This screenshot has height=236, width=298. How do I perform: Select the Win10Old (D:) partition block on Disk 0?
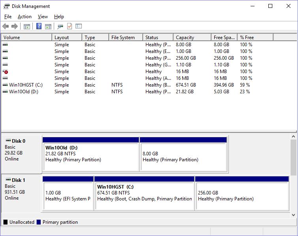(x=91, y=154)
